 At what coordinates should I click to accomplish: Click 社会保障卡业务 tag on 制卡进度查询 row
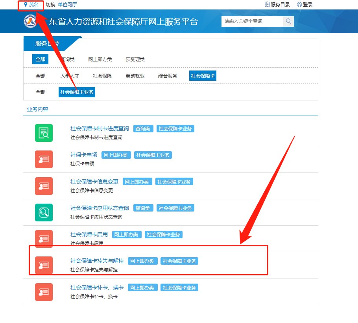[x=175, y=128]
